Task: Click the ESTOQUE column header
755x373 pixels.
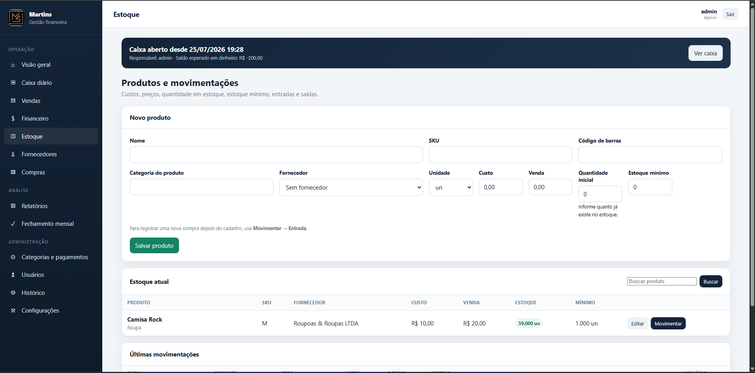Action: click(x=526, y=303)
